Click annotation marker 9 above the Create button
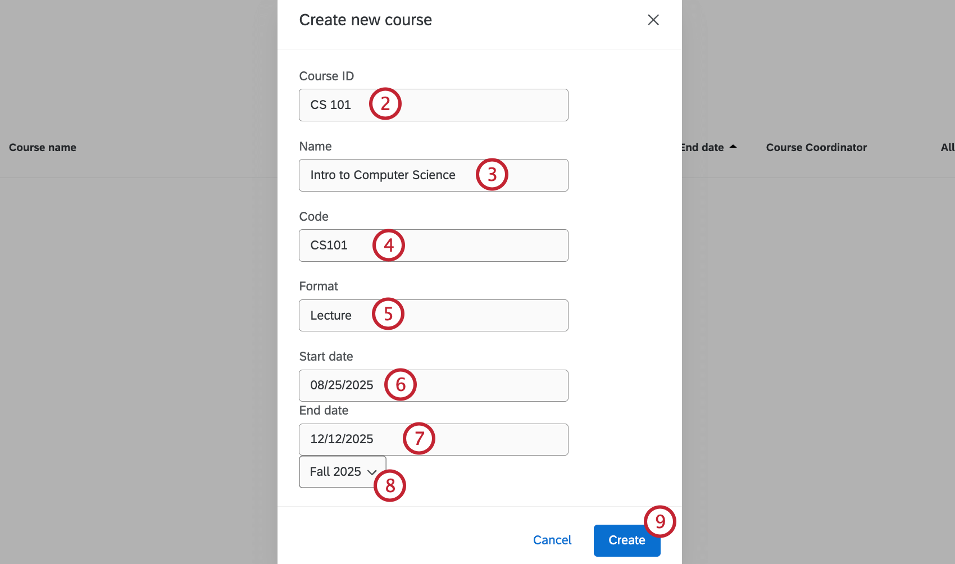The height and width of the screenshot is (564, 955). (x=661, y=521)
